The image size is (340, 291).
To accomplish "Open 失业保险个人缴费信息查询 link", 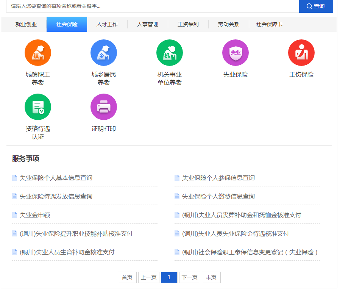I will click(x=218, y=196).
